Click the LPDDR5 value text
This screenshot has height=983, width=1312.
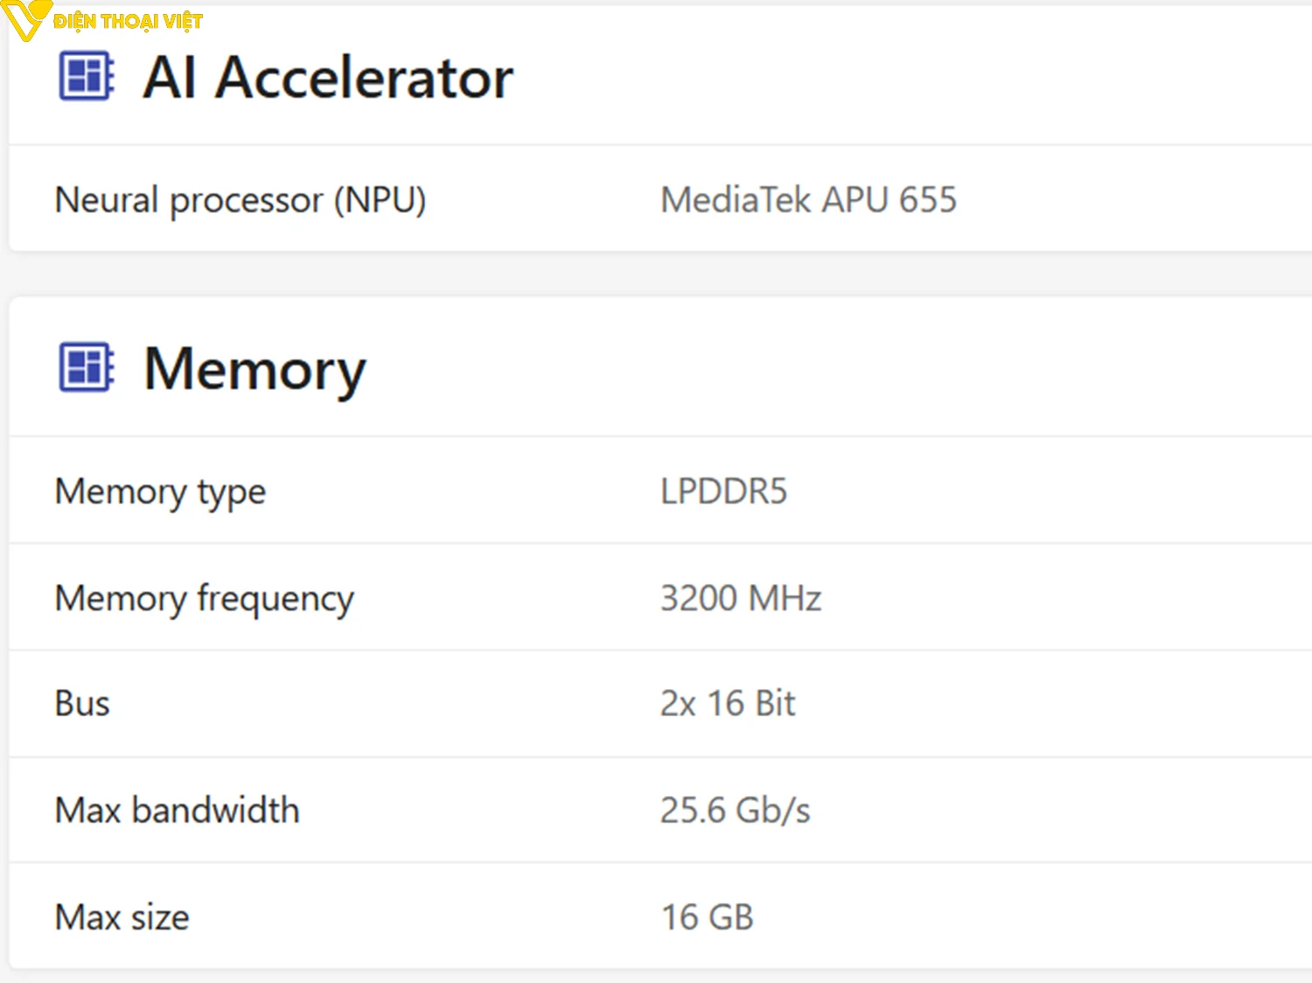click(x=723, y=491)
